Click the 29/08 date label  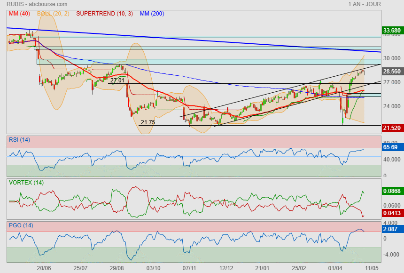117,268
